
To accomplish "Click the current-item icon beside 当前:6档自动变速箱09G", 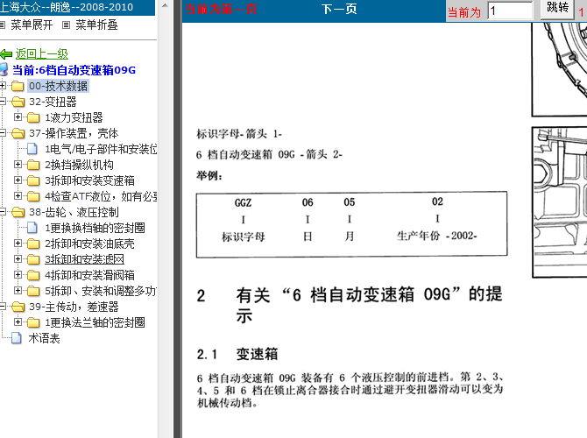I will tap(4, 69).
